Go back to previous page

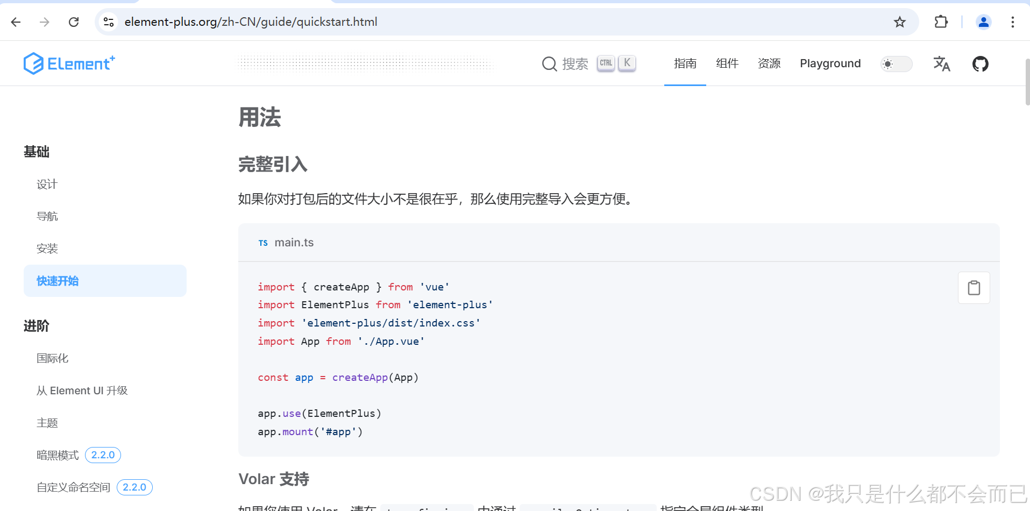tap(16, 22)
